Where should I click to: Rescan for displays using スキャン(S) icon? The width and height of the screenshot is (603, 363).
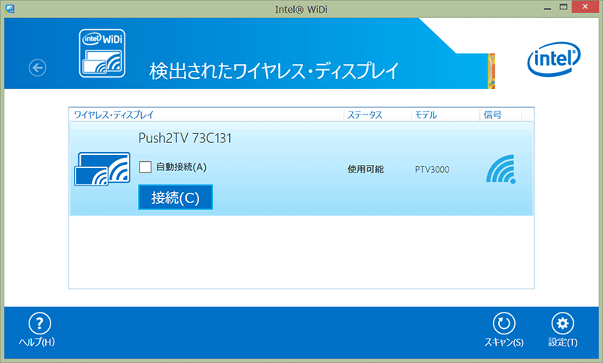(503, 324)
